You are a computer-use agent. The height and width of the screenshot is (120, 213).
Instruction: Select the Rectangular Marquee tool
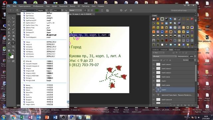tap(9, 18)
